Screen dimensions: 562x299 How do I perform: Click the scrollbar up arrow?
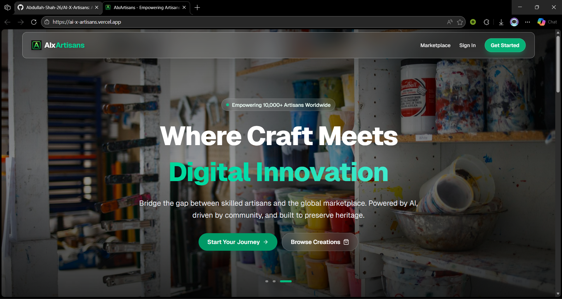click(558, 32)
